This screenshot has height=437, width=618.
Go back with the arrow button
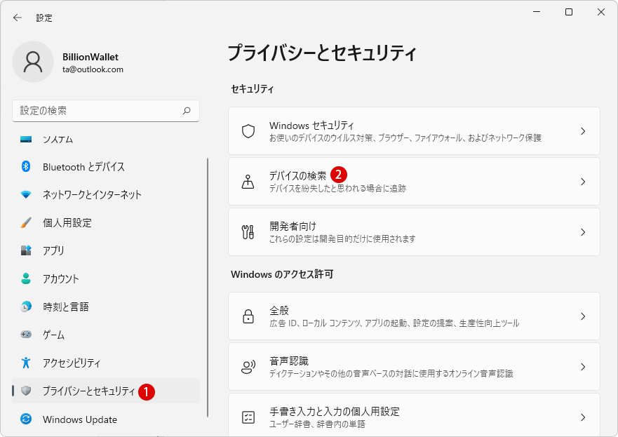pyautogui.click(x=18, y=18)
